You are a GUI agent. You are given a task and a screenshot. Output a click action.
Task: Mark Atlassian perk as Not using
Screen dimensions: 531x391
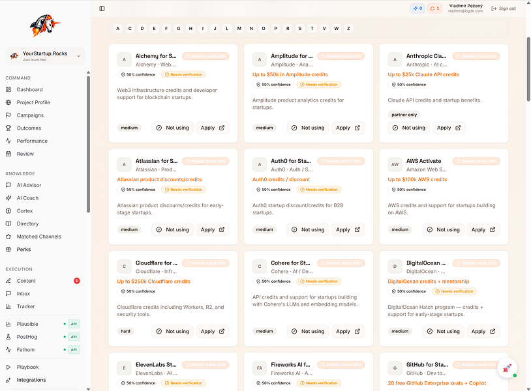click(172, 229)
